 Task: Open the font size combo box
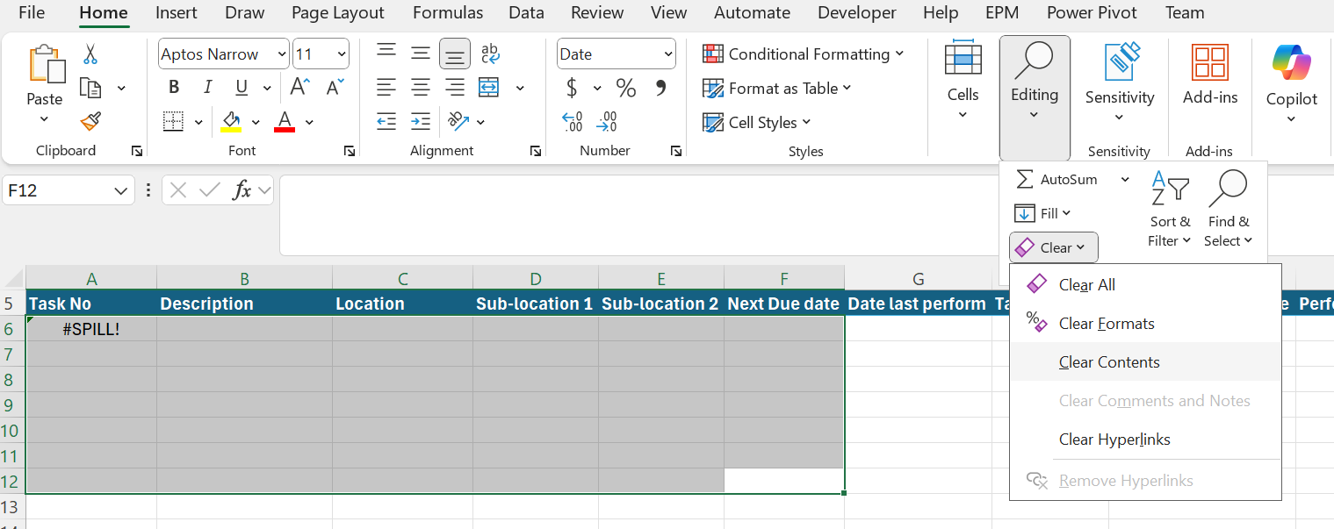(x=321, y=54)
